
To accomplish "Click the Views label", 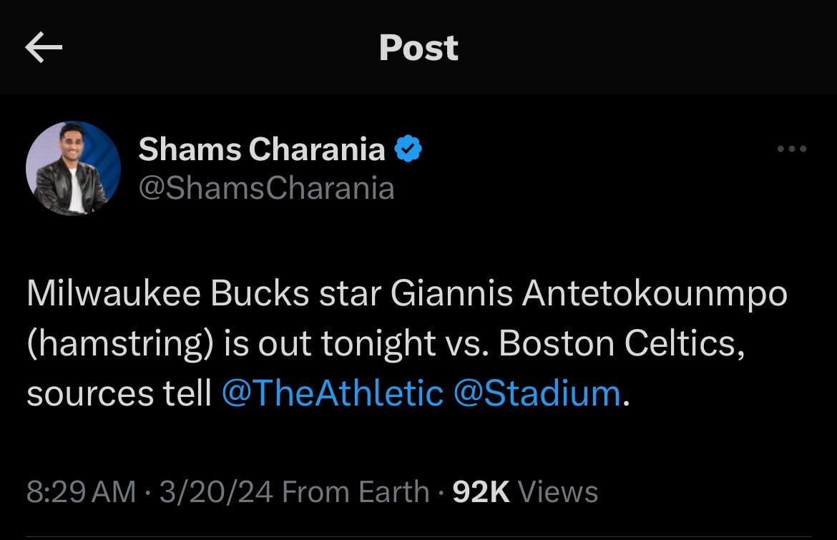I will (557, 492).
